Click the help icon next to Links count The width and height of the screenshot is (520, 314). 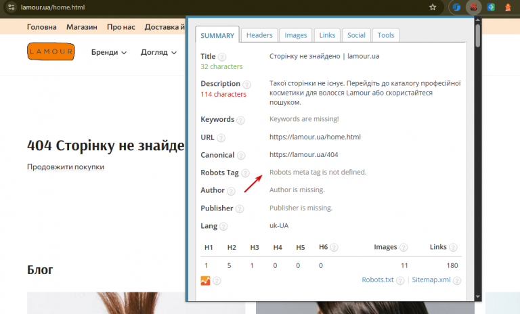click(454, 248)
